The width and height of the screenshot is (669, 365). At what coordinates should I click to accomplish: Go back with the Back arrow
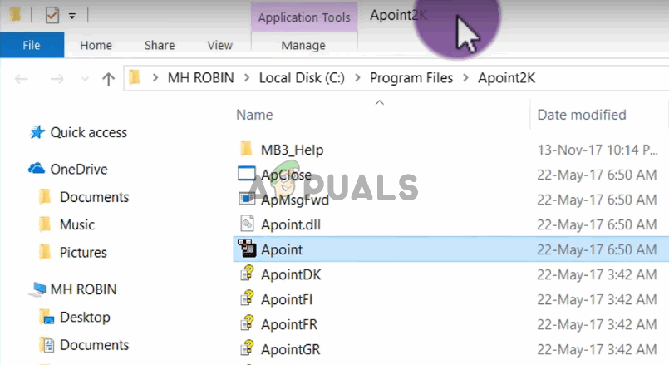tap(21, 78)
